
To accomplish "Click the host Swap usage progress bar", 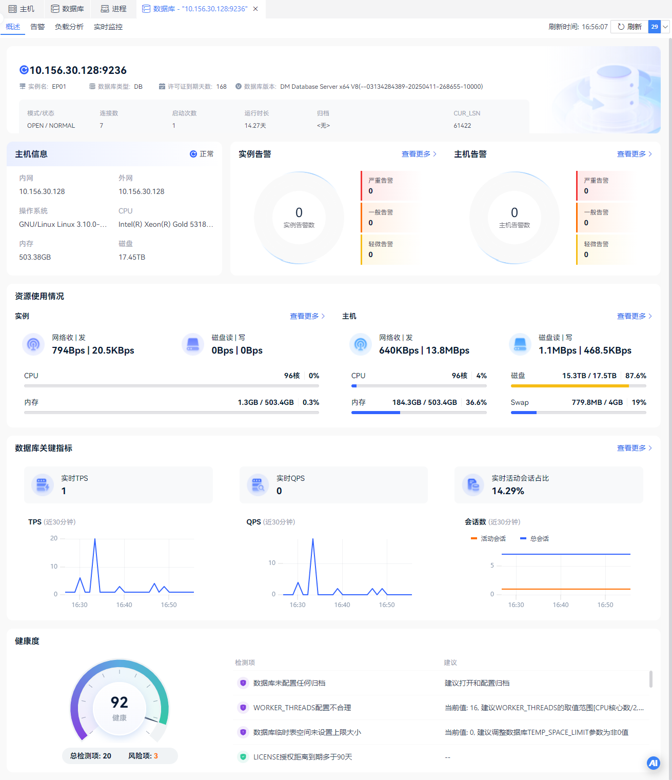I will click(x=579, y=413).
